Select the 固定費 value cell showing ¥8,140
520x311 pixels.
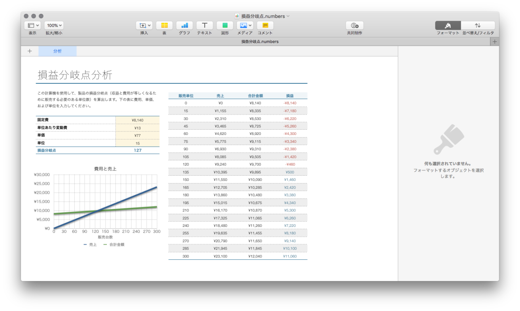coord(137,119)
